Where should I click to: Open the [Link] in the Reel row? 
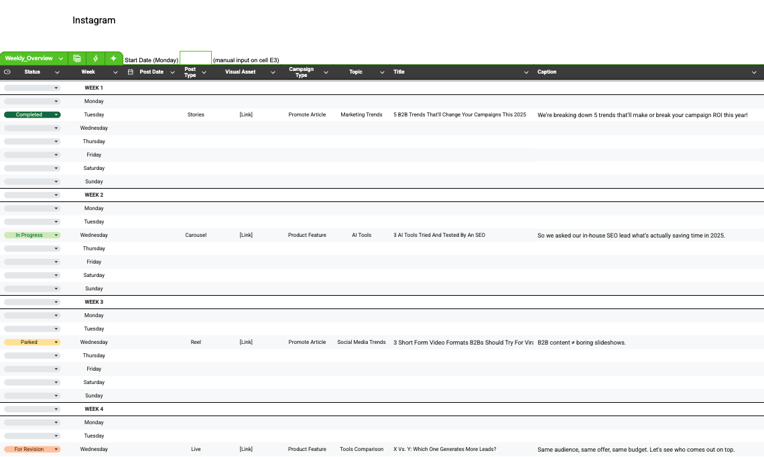pyautogui.click(x=246, y=342)
